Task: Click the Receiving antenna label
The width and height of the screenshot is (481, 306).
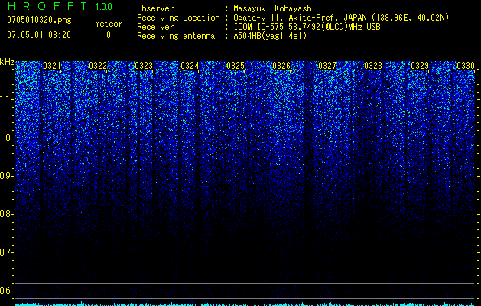Action: (x=176, y=36)
